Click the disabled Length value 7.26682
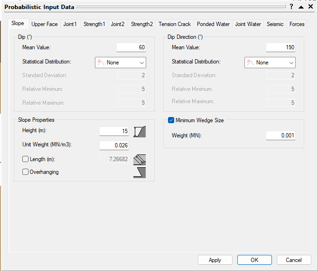The height and width of the screenshot is (271, 318). (114, 159)
